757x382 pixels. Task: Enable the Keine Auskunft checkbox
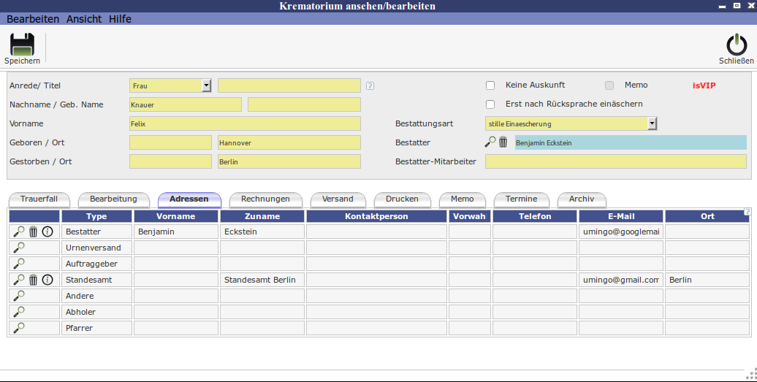click(x=490, y=85)
